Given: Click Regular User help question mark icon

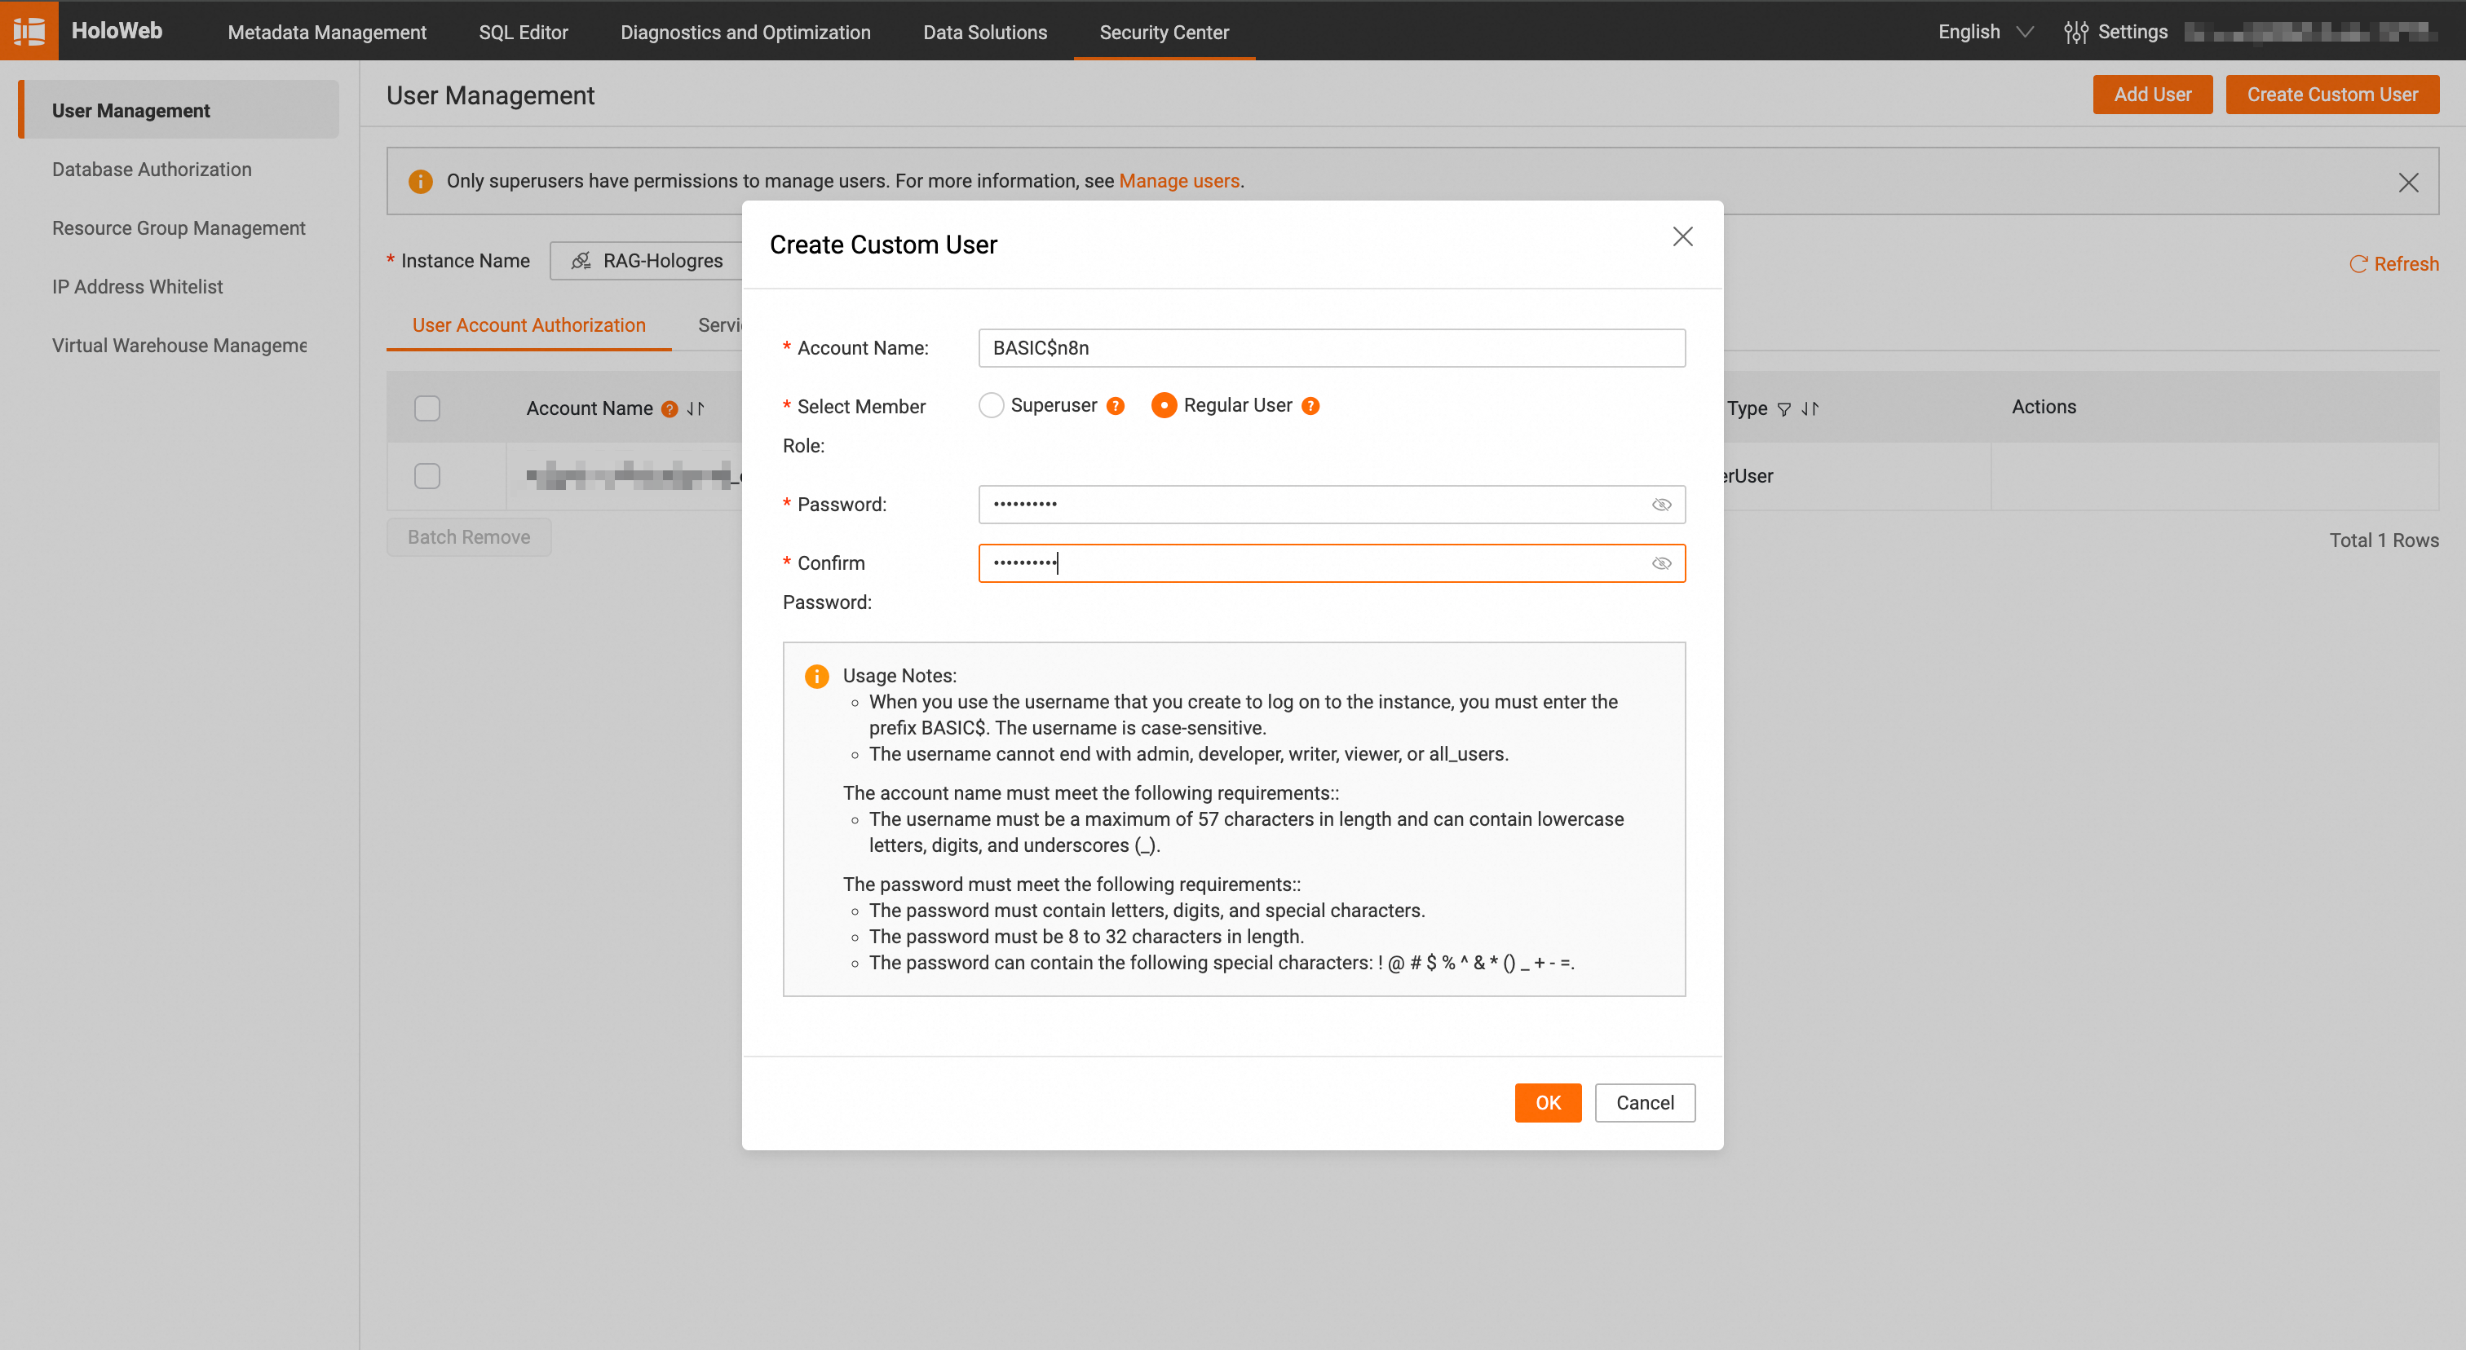Looking at the screenshot, I should pyautogui.click(x=1310, y=406).
